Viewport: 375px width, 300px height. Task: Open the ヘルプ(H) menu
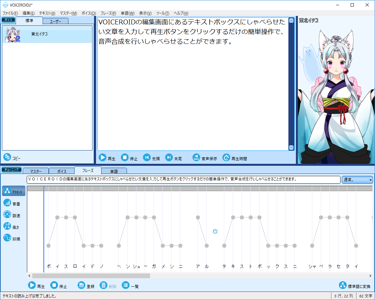181,13
